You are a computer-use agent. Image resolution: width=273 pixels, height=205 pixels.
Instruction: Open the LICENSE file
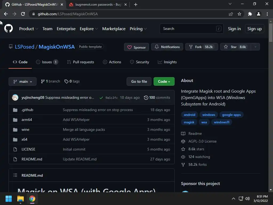28,149
